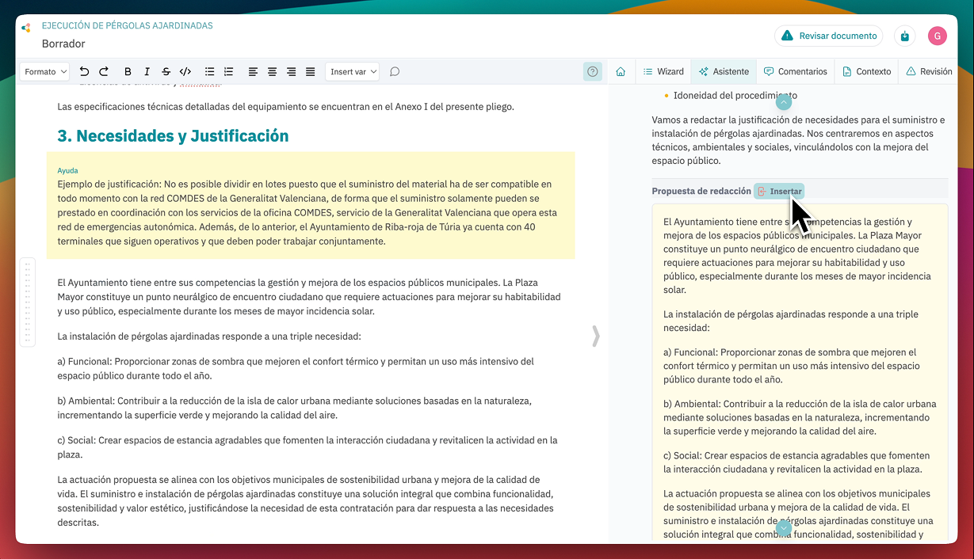Undo the last edit
This screenshot has height=559, width=974.
click(x=85, y=71)
